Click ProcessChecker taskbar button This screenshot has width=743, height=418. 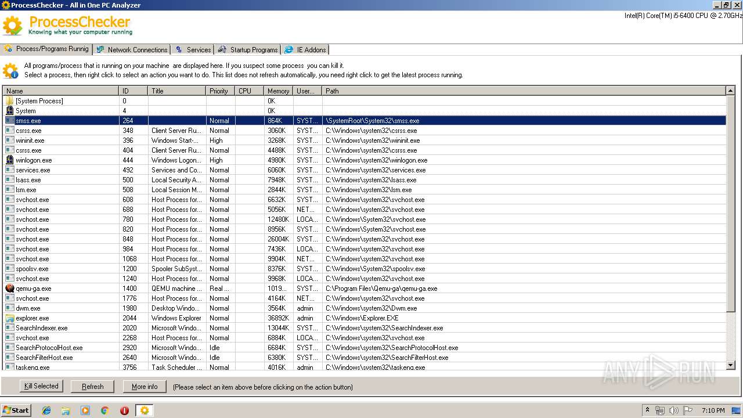click(145, 410)
